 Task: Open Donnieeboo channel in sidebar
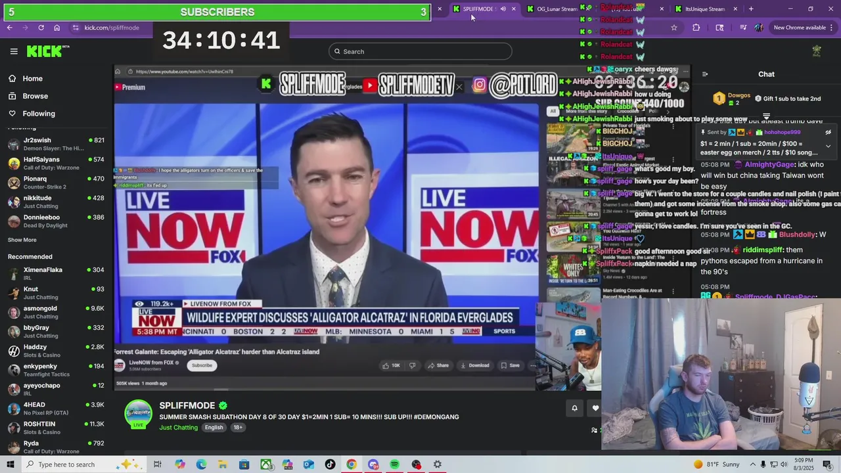[56, 221]
